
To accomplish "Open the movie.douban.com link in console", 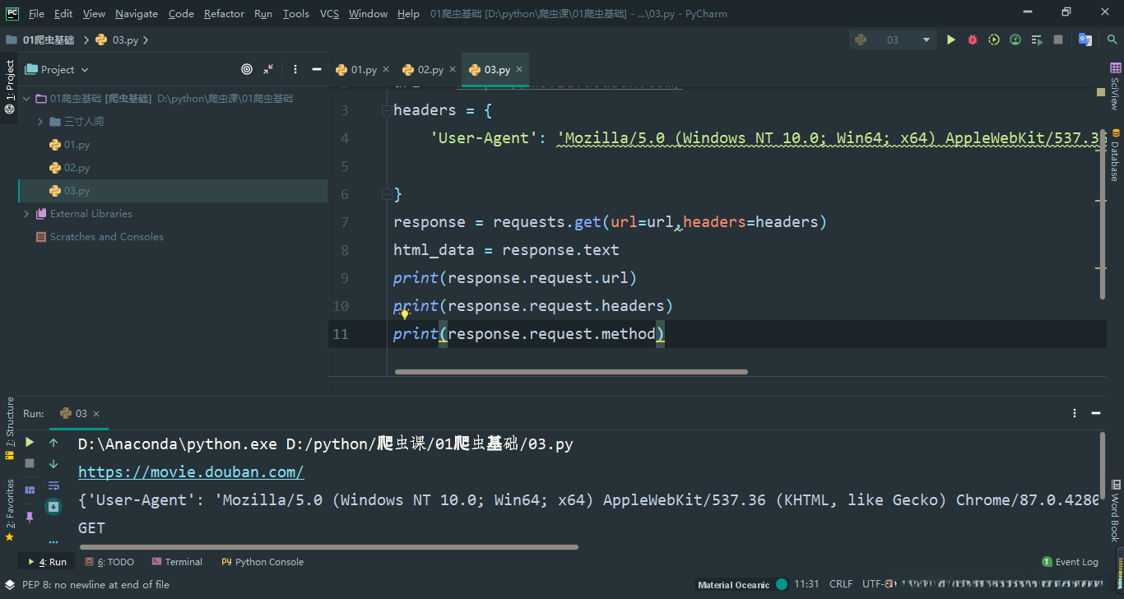I will pos(191,472).
